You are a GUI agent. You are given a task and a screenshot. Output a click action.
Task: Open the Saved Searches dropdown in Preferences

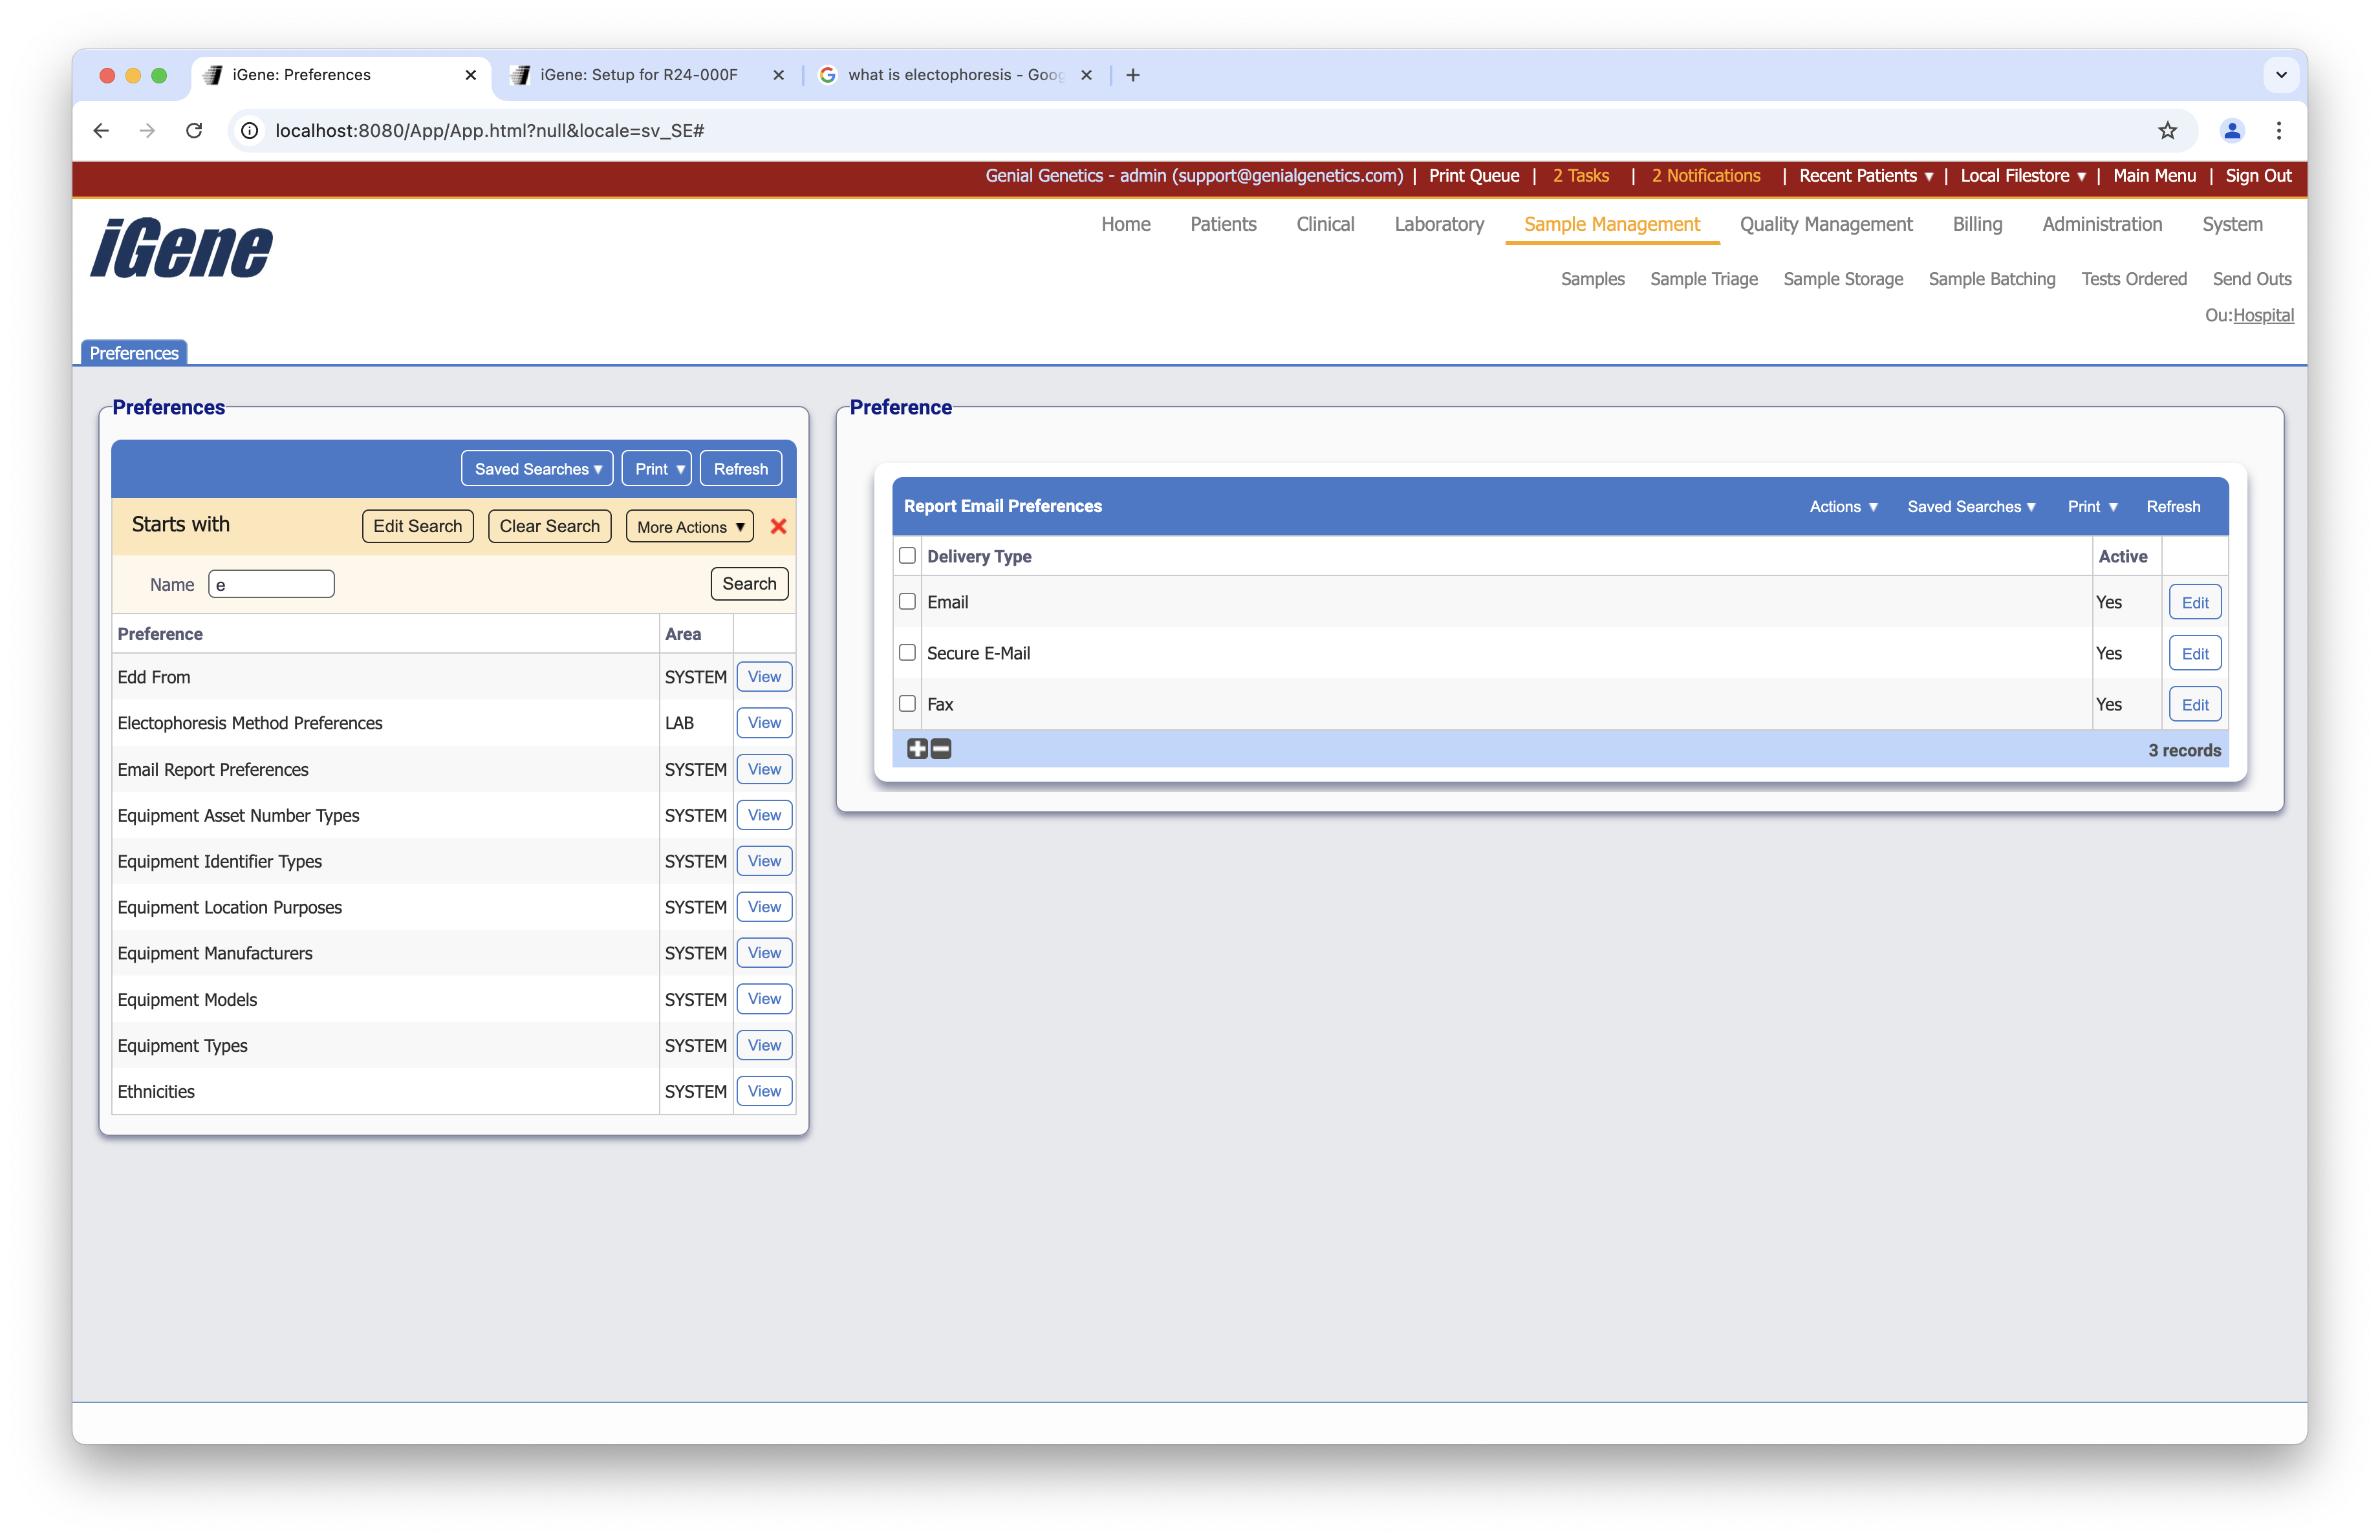pos(536,467)
